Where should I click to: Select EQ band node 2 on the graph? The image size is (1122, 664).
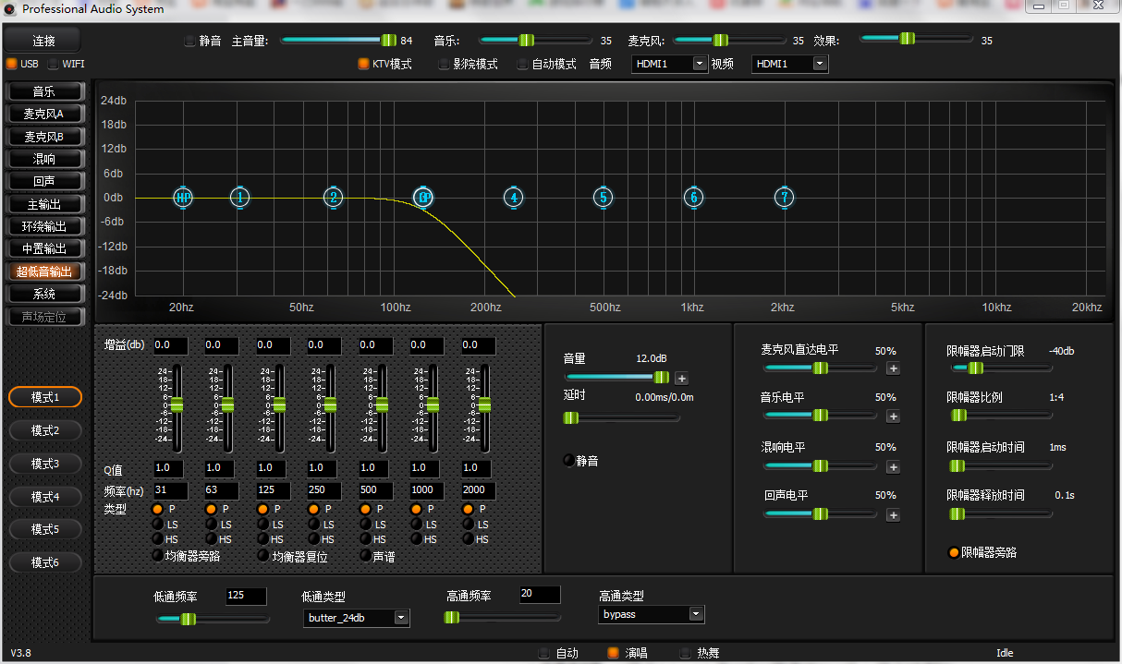tap(334, 197)
